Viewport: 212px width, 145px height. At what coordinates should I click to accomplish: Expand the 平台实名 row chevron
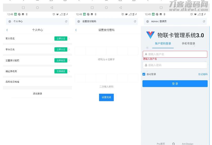[x=69, y=49]
